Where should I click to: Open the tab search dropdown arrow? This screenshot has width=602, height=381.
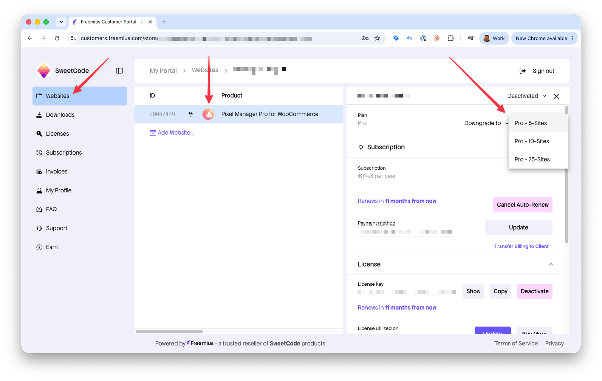click(x=61, y=22)
